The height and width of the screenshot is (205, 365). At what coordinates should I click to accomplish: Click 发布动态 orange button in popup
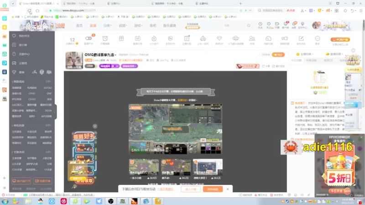[x=213, y=189]
